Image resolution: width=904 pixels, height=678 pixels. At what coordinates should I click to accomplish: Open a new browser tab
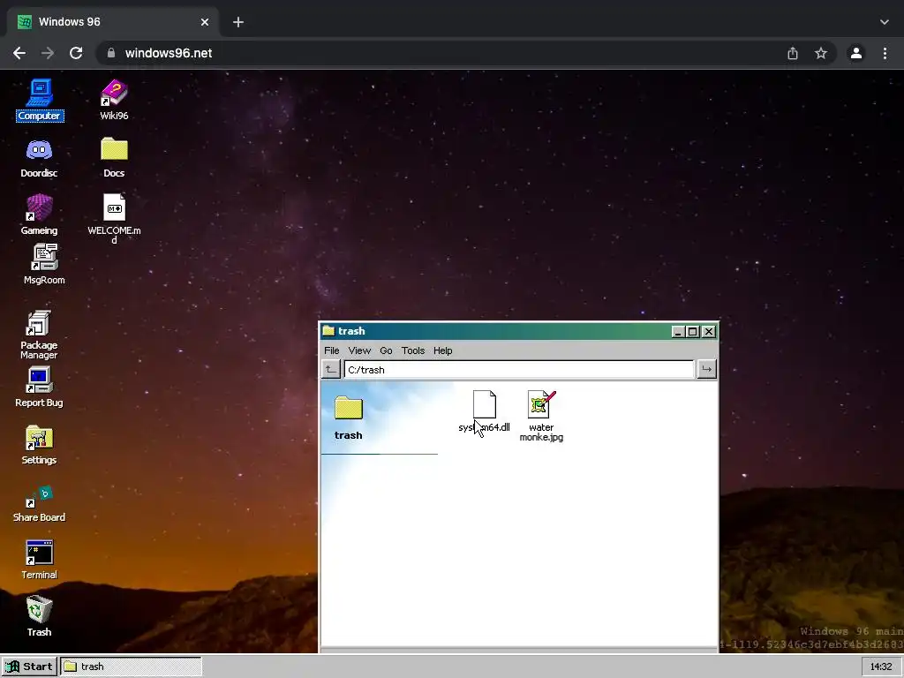point(238,22)
